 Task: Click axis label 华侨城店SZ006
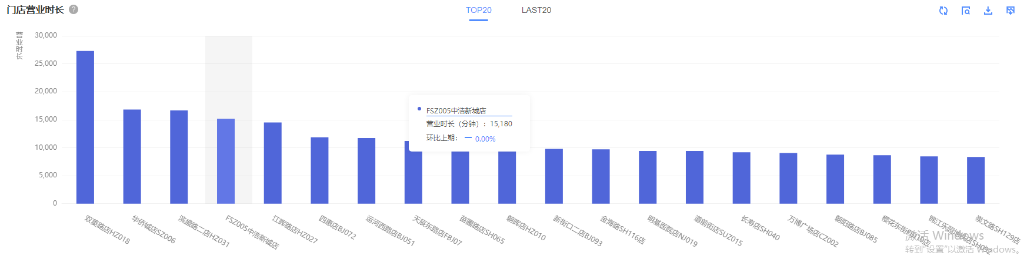tap(153, 230)
